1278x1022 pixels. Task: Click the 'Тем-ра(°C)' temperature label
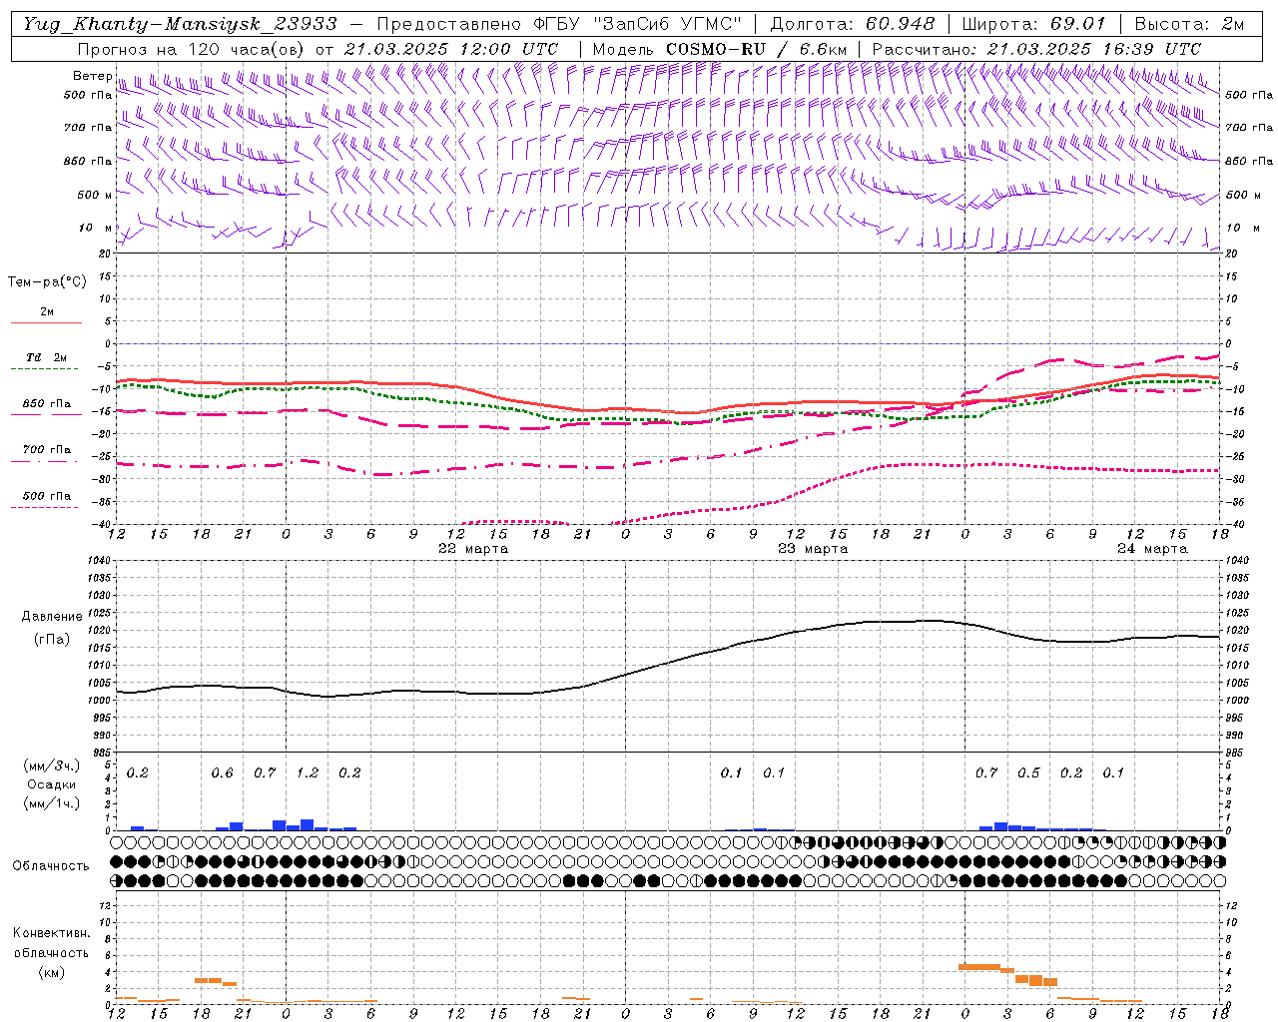pos(47,282)
